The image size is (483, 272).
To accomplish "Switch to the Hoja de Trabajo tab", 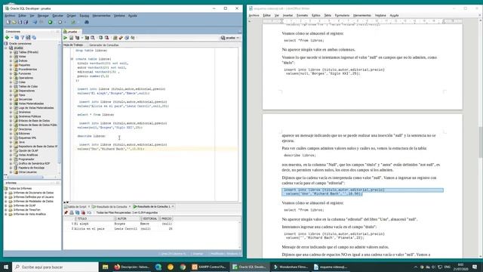I will pos(73,45).
